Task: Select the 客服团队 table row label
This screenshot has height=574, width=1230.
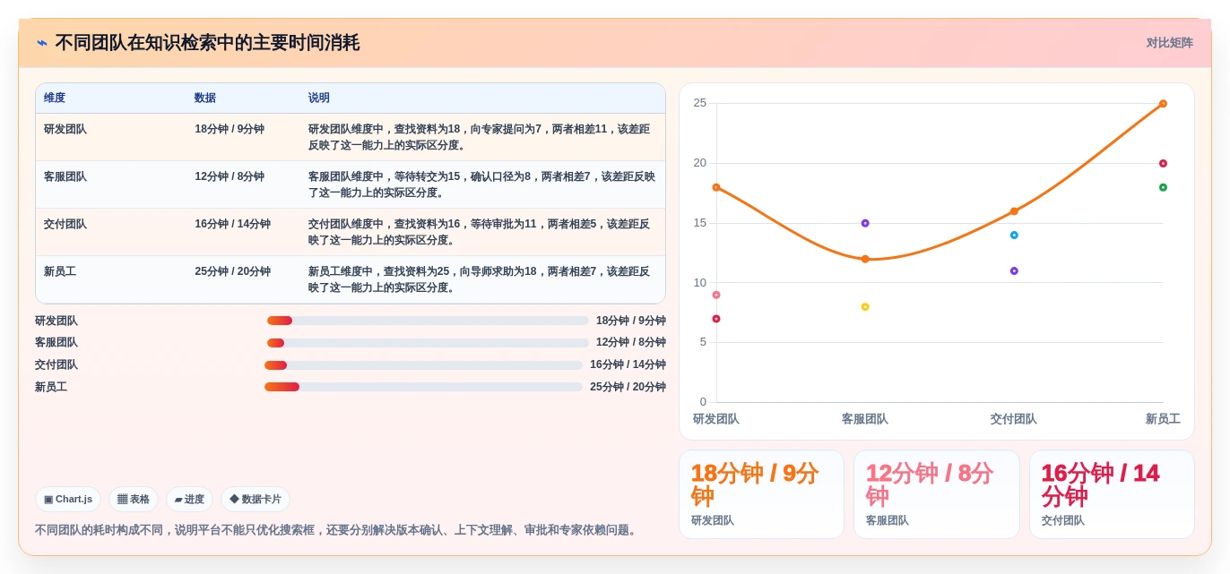Action: click(x=65, y=176)
